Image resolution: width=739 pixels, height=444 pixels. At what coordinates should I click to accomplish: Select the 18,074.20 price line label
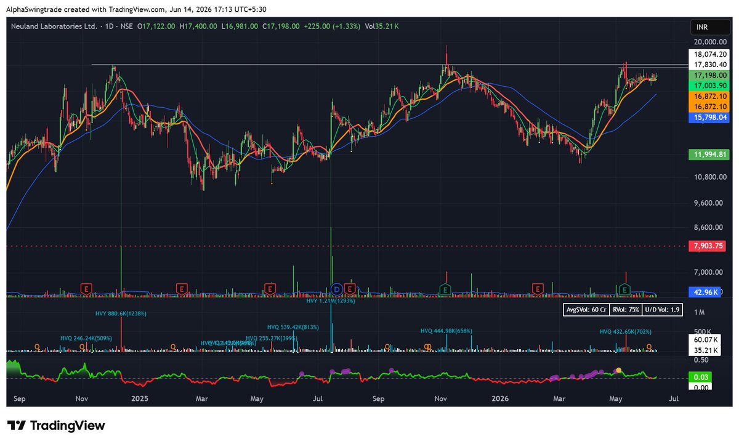pyautogui.click(x=710, y=54)
